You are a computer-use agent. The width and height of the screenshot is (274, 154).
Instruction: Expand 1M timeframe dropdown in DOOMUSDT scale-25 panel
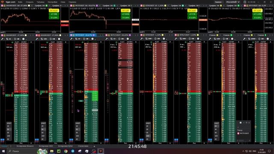coord(21,39)
